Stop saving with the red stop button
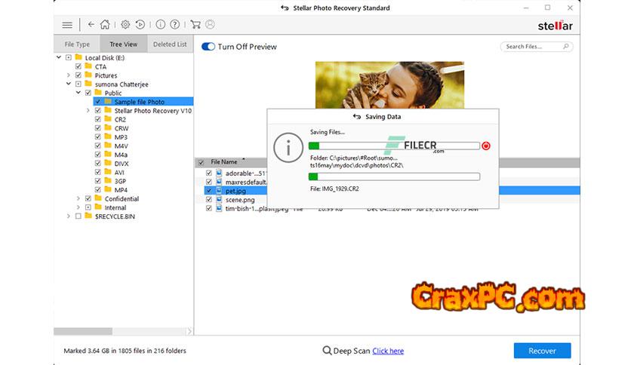 pos(486,146)
